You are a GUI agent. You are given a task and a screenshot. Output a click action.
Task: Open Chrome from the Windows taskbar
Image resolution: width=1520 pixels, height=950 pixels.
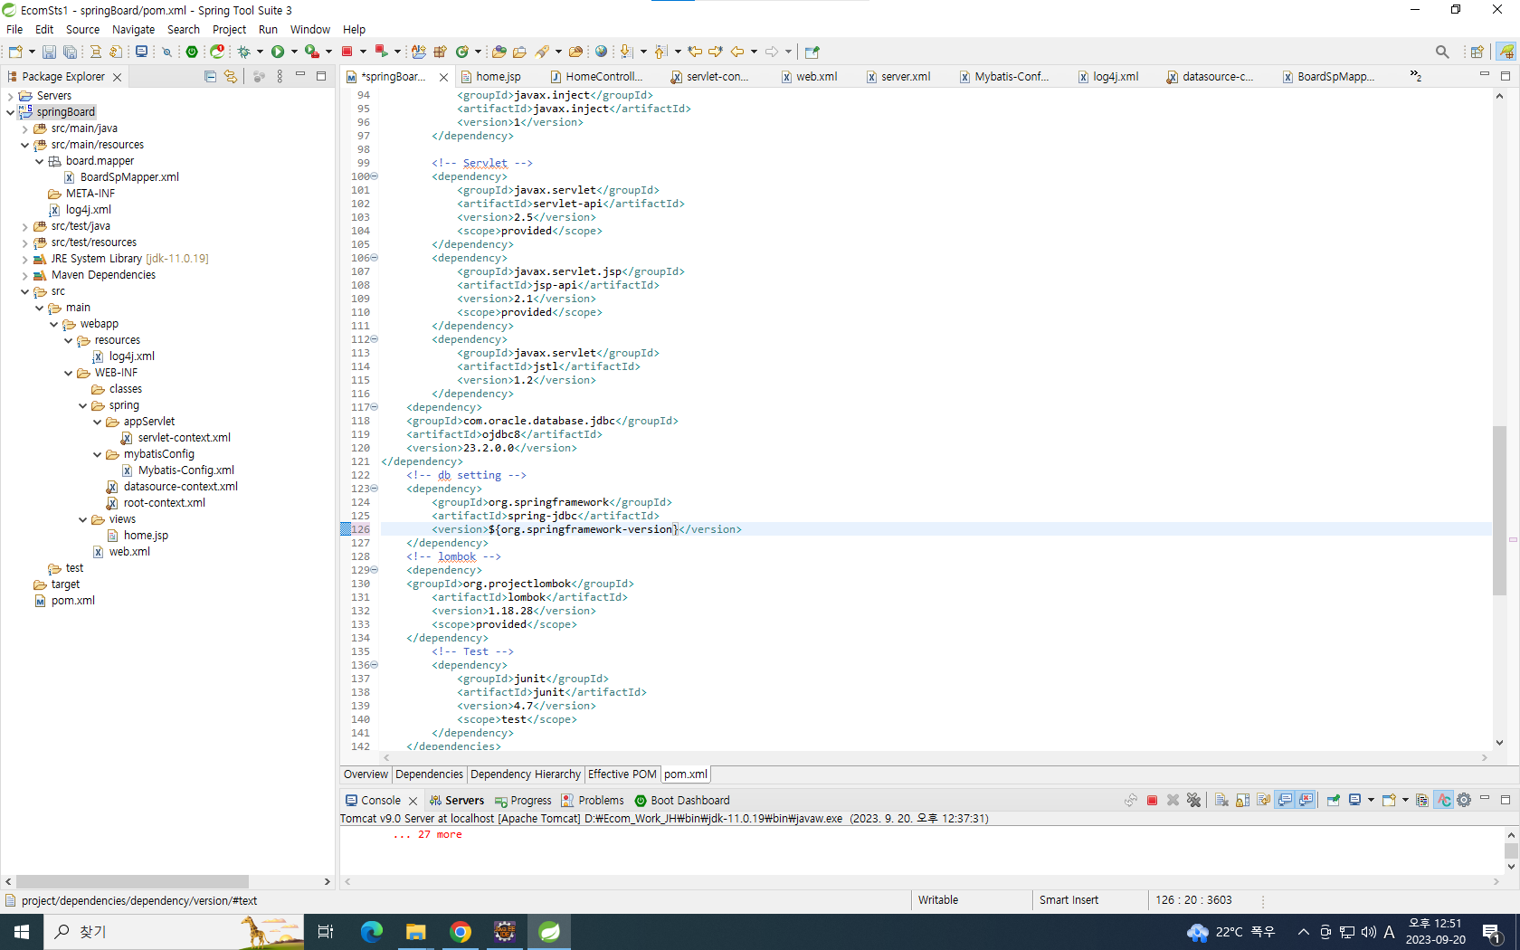click(x=461, y=932)
